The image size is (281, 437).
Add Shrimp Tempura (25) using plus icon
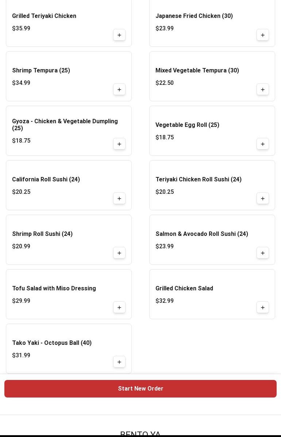(x=119, y=90)
